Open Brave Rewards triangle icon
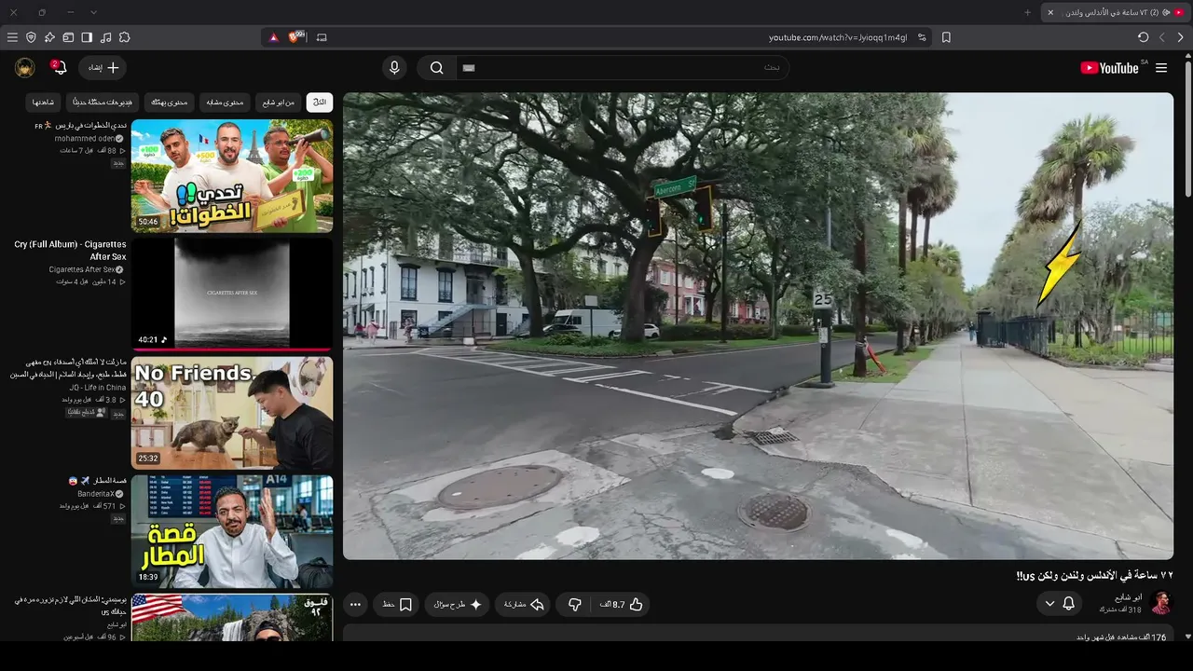The height and width of the screenshot is (671, 1193). pos(273,37)
